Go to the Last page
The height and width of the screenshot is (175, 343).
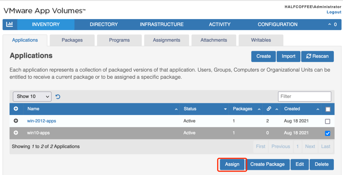[326, 146]
